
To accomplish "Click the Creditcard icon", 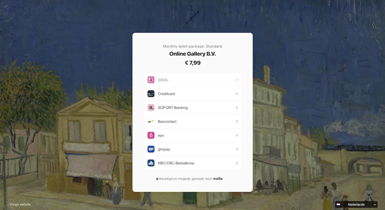I will coord(151,94).
